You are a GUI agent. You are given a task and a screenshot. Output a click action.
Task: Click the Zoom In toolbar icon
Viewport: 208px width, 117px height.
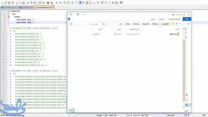(56, 3)
